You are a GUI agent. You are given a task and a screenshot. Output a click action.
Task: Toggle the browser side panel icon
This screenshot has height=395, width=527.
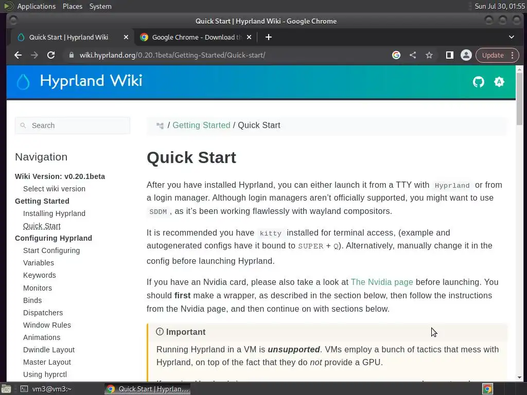tap(449, 55)
